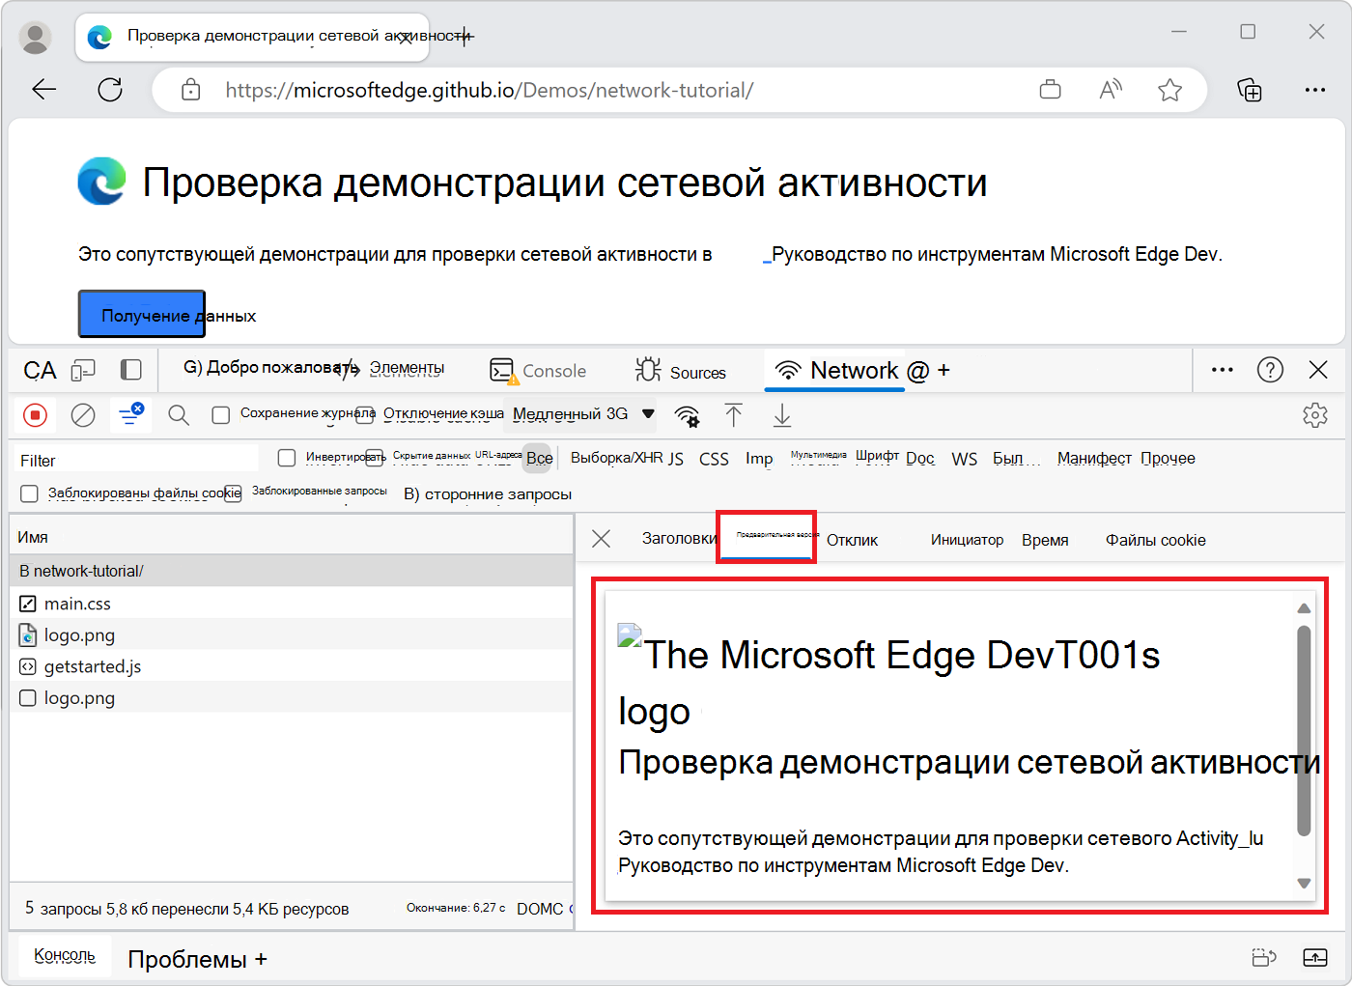Check the Заблокированы файлы cookie checkbox
The image size is (1352, 986).
(30, 493)
